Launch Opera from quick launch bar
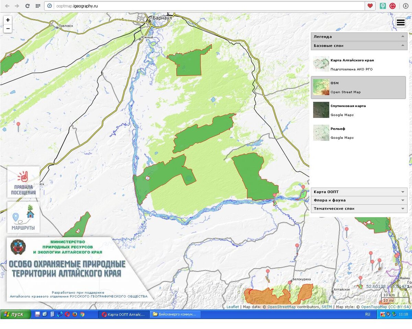The width and height of the screenshot is (412, 329). pos(67,314)
